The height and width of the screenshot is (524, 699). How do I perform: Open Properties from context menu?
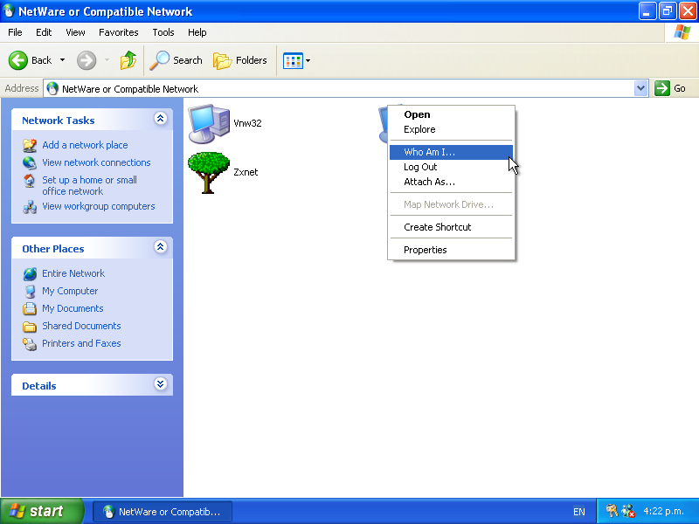point(451,250)
